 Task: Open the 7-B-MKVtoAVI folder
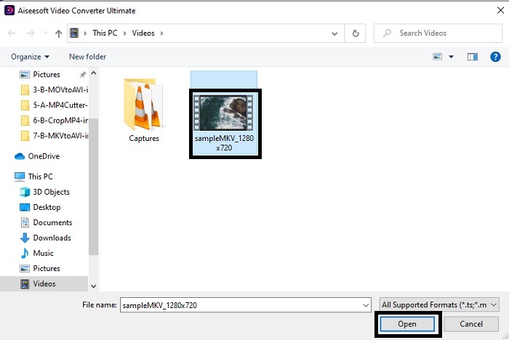click(55, 136)
